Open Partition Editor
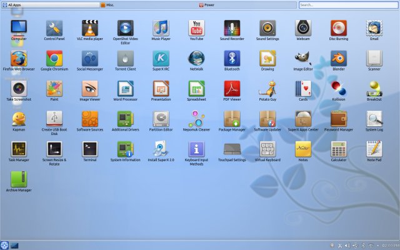 [161, 119]
